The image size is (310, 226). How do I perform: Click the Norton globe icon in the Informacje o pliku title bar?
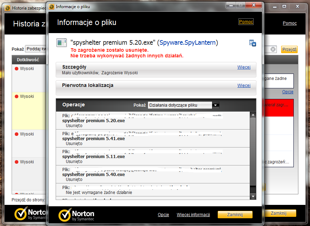click(x=51, y=7)
